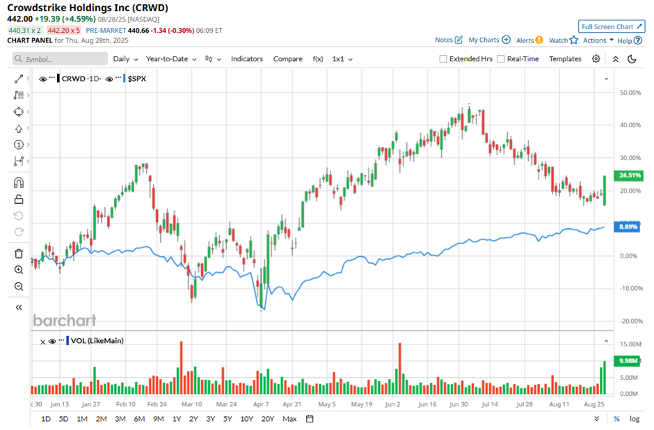Open the Year-to-Date period dropdown
Viewport: 654px width, 430px height.
click(x=171, y=59)
